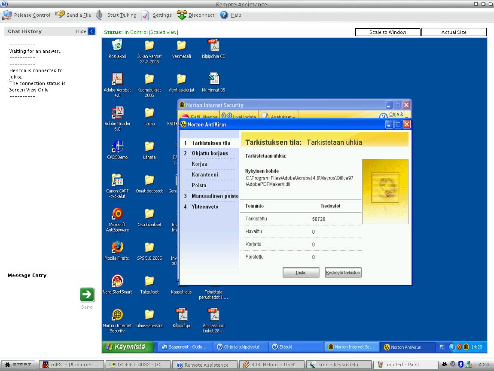Select the Vientiasiakirjat folder

[x=181, y=83]
